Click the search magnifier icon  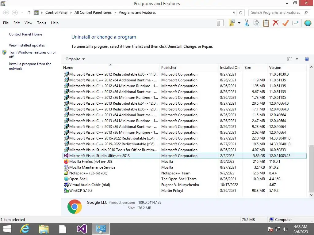(x=306, y=13)
